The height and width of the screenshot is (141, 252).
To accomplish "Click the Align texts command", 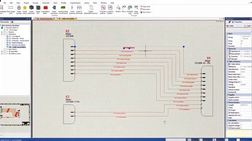I will [145, 7].
